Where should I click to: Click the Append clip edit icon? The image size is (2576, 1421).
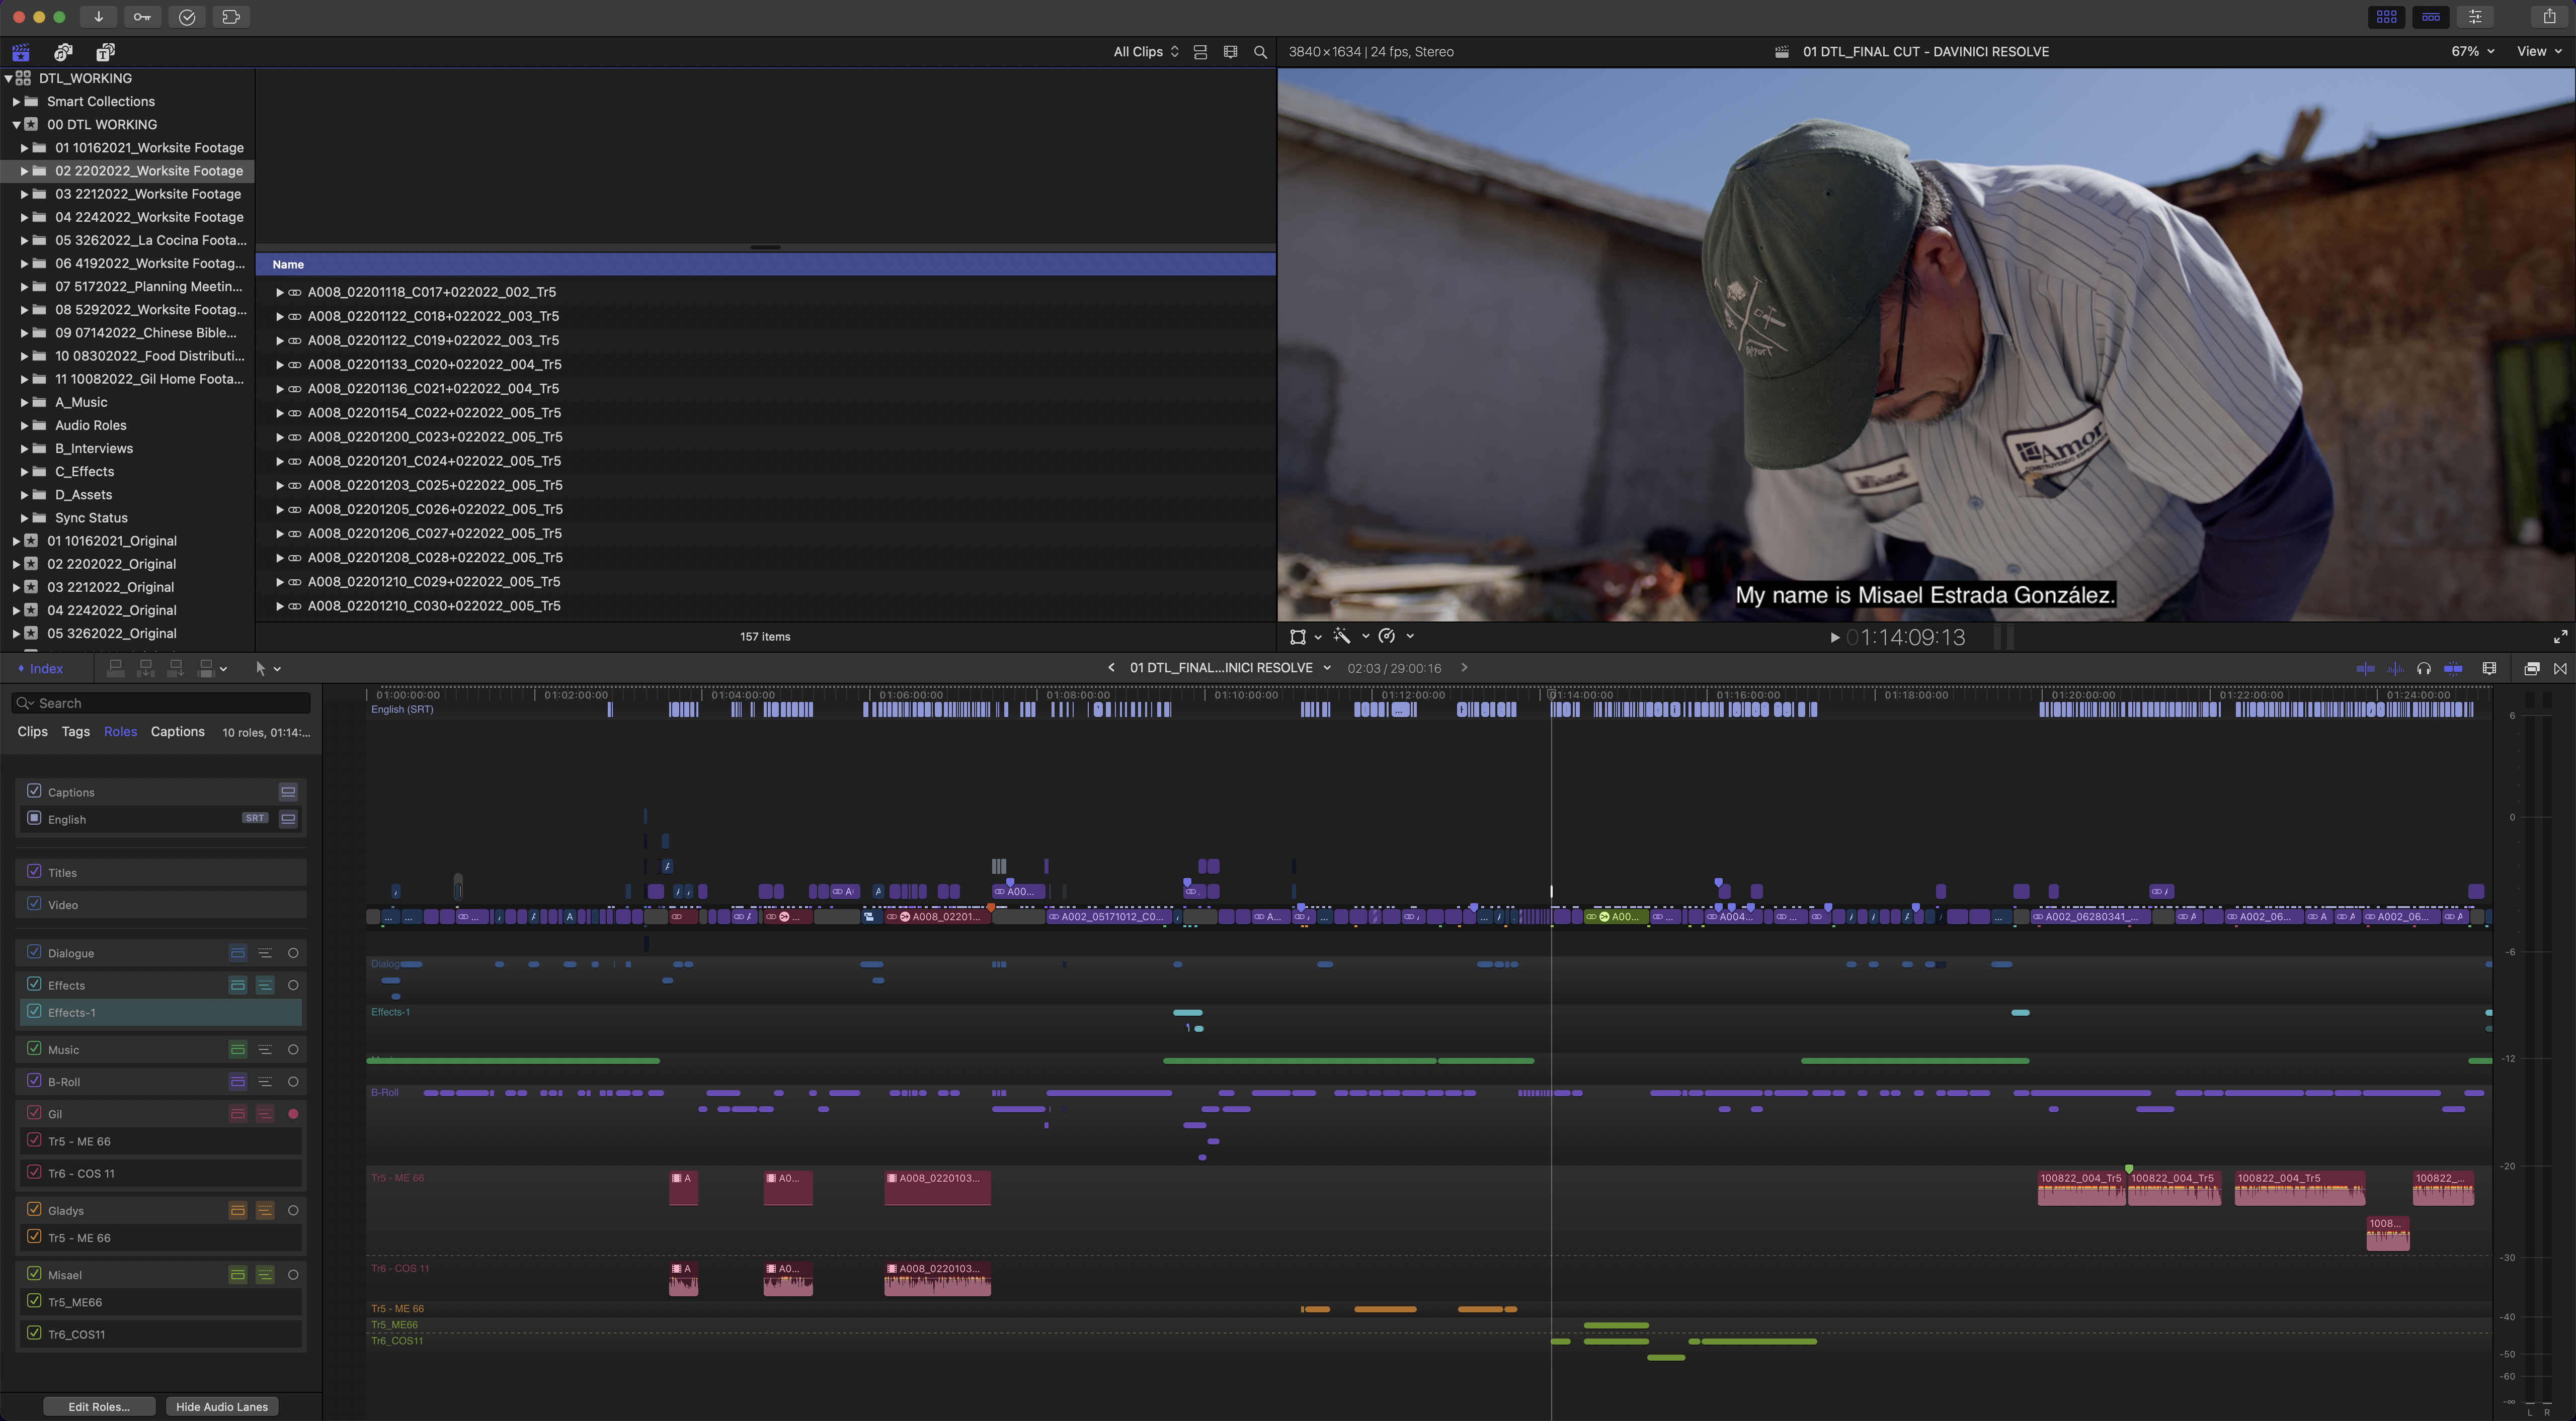pos(175,669)
